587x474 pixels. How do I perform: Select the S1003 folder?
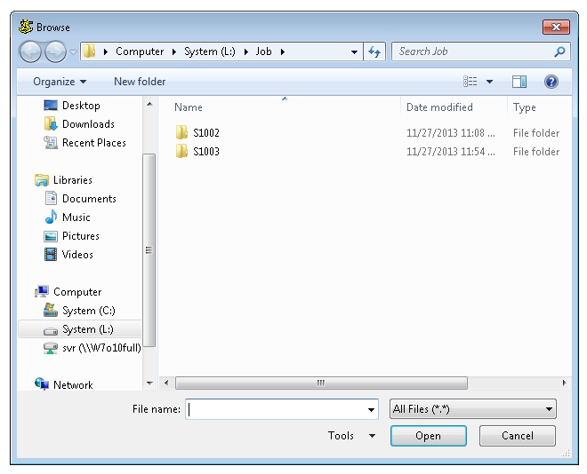coord(205,152)
